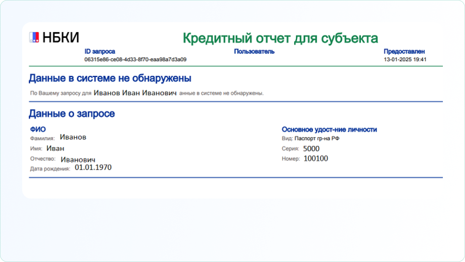Image resolution: width=465 pixels, height=262 pixels.
Task: Click heading Данные о запросе
Action: click(x=72, y=114)
